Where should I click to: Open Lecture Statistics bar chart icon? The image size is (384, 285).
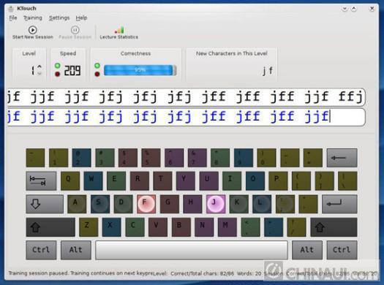click(119, 30)
